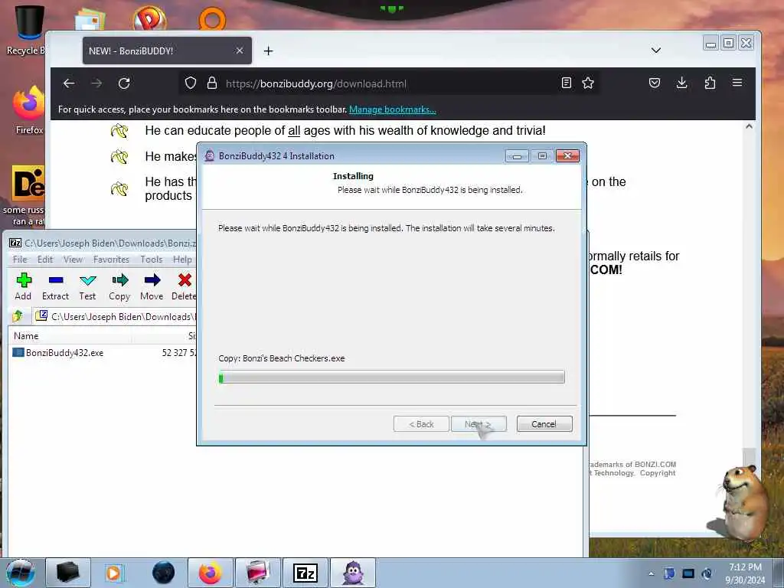Go back in Firefox

pyautogui.click(x=69, y=83)
